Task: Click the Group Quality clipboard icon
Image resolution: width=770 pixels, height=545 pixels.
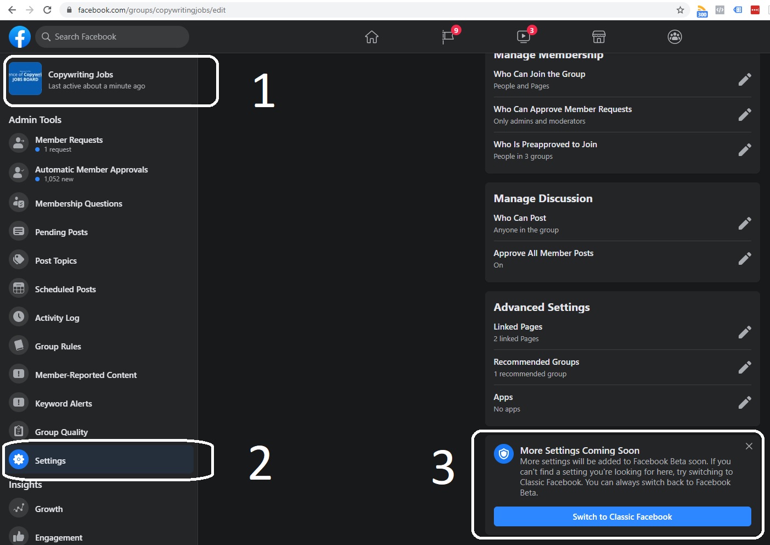Action: point(19,431)
